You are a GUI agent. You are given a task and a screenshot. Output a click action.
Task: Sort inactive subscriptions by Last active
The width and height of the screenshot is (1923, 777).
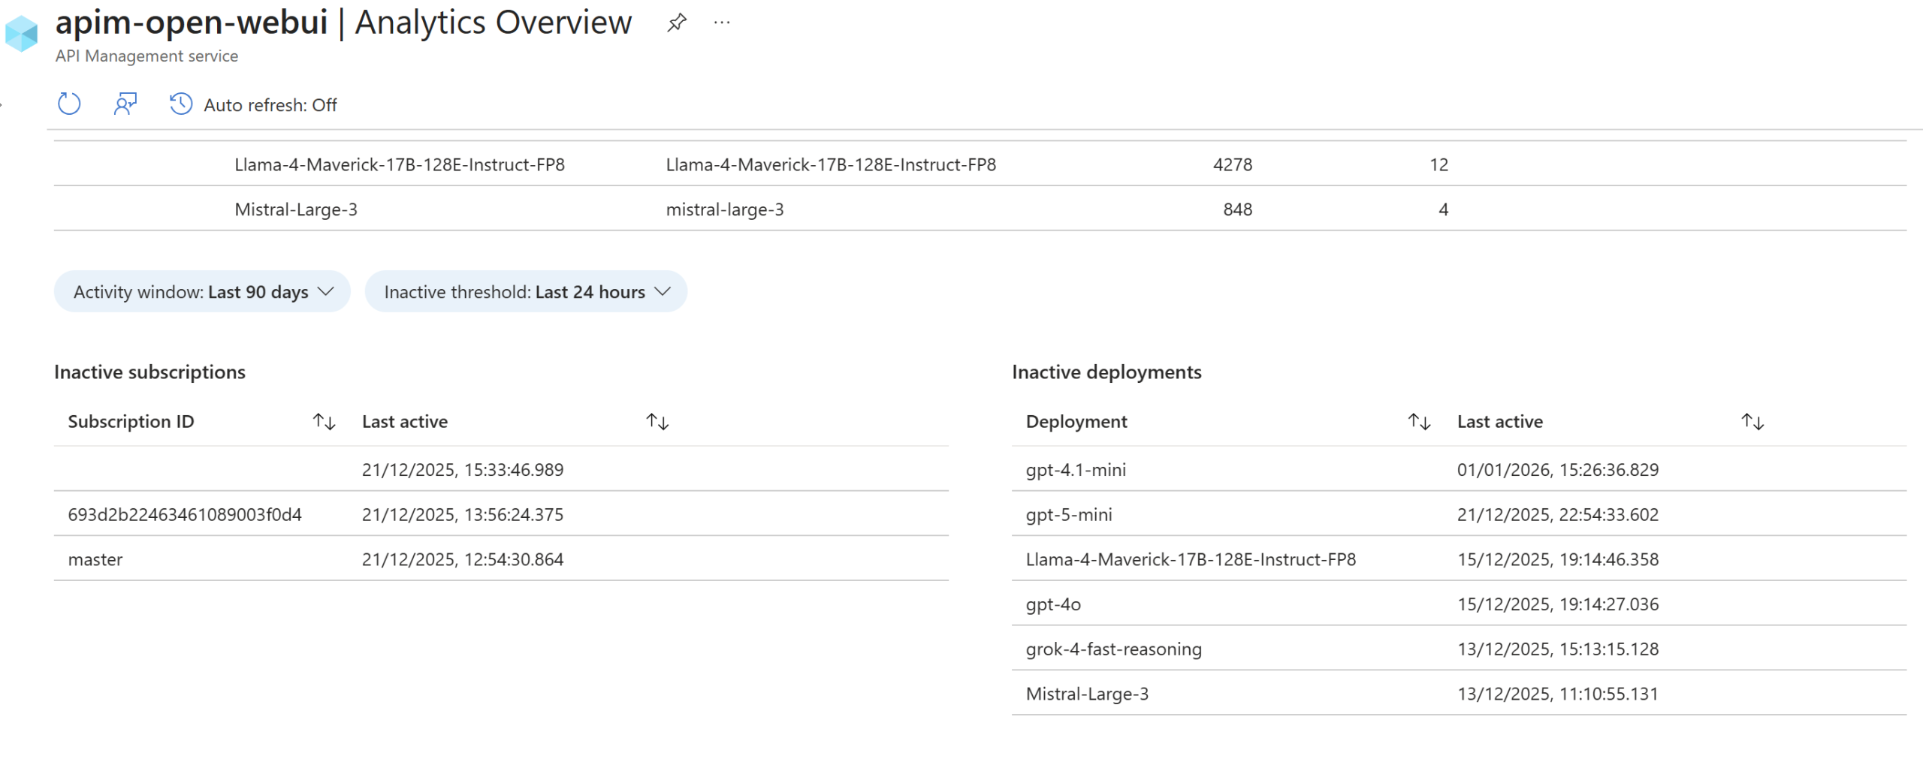[x=657, y=421]
